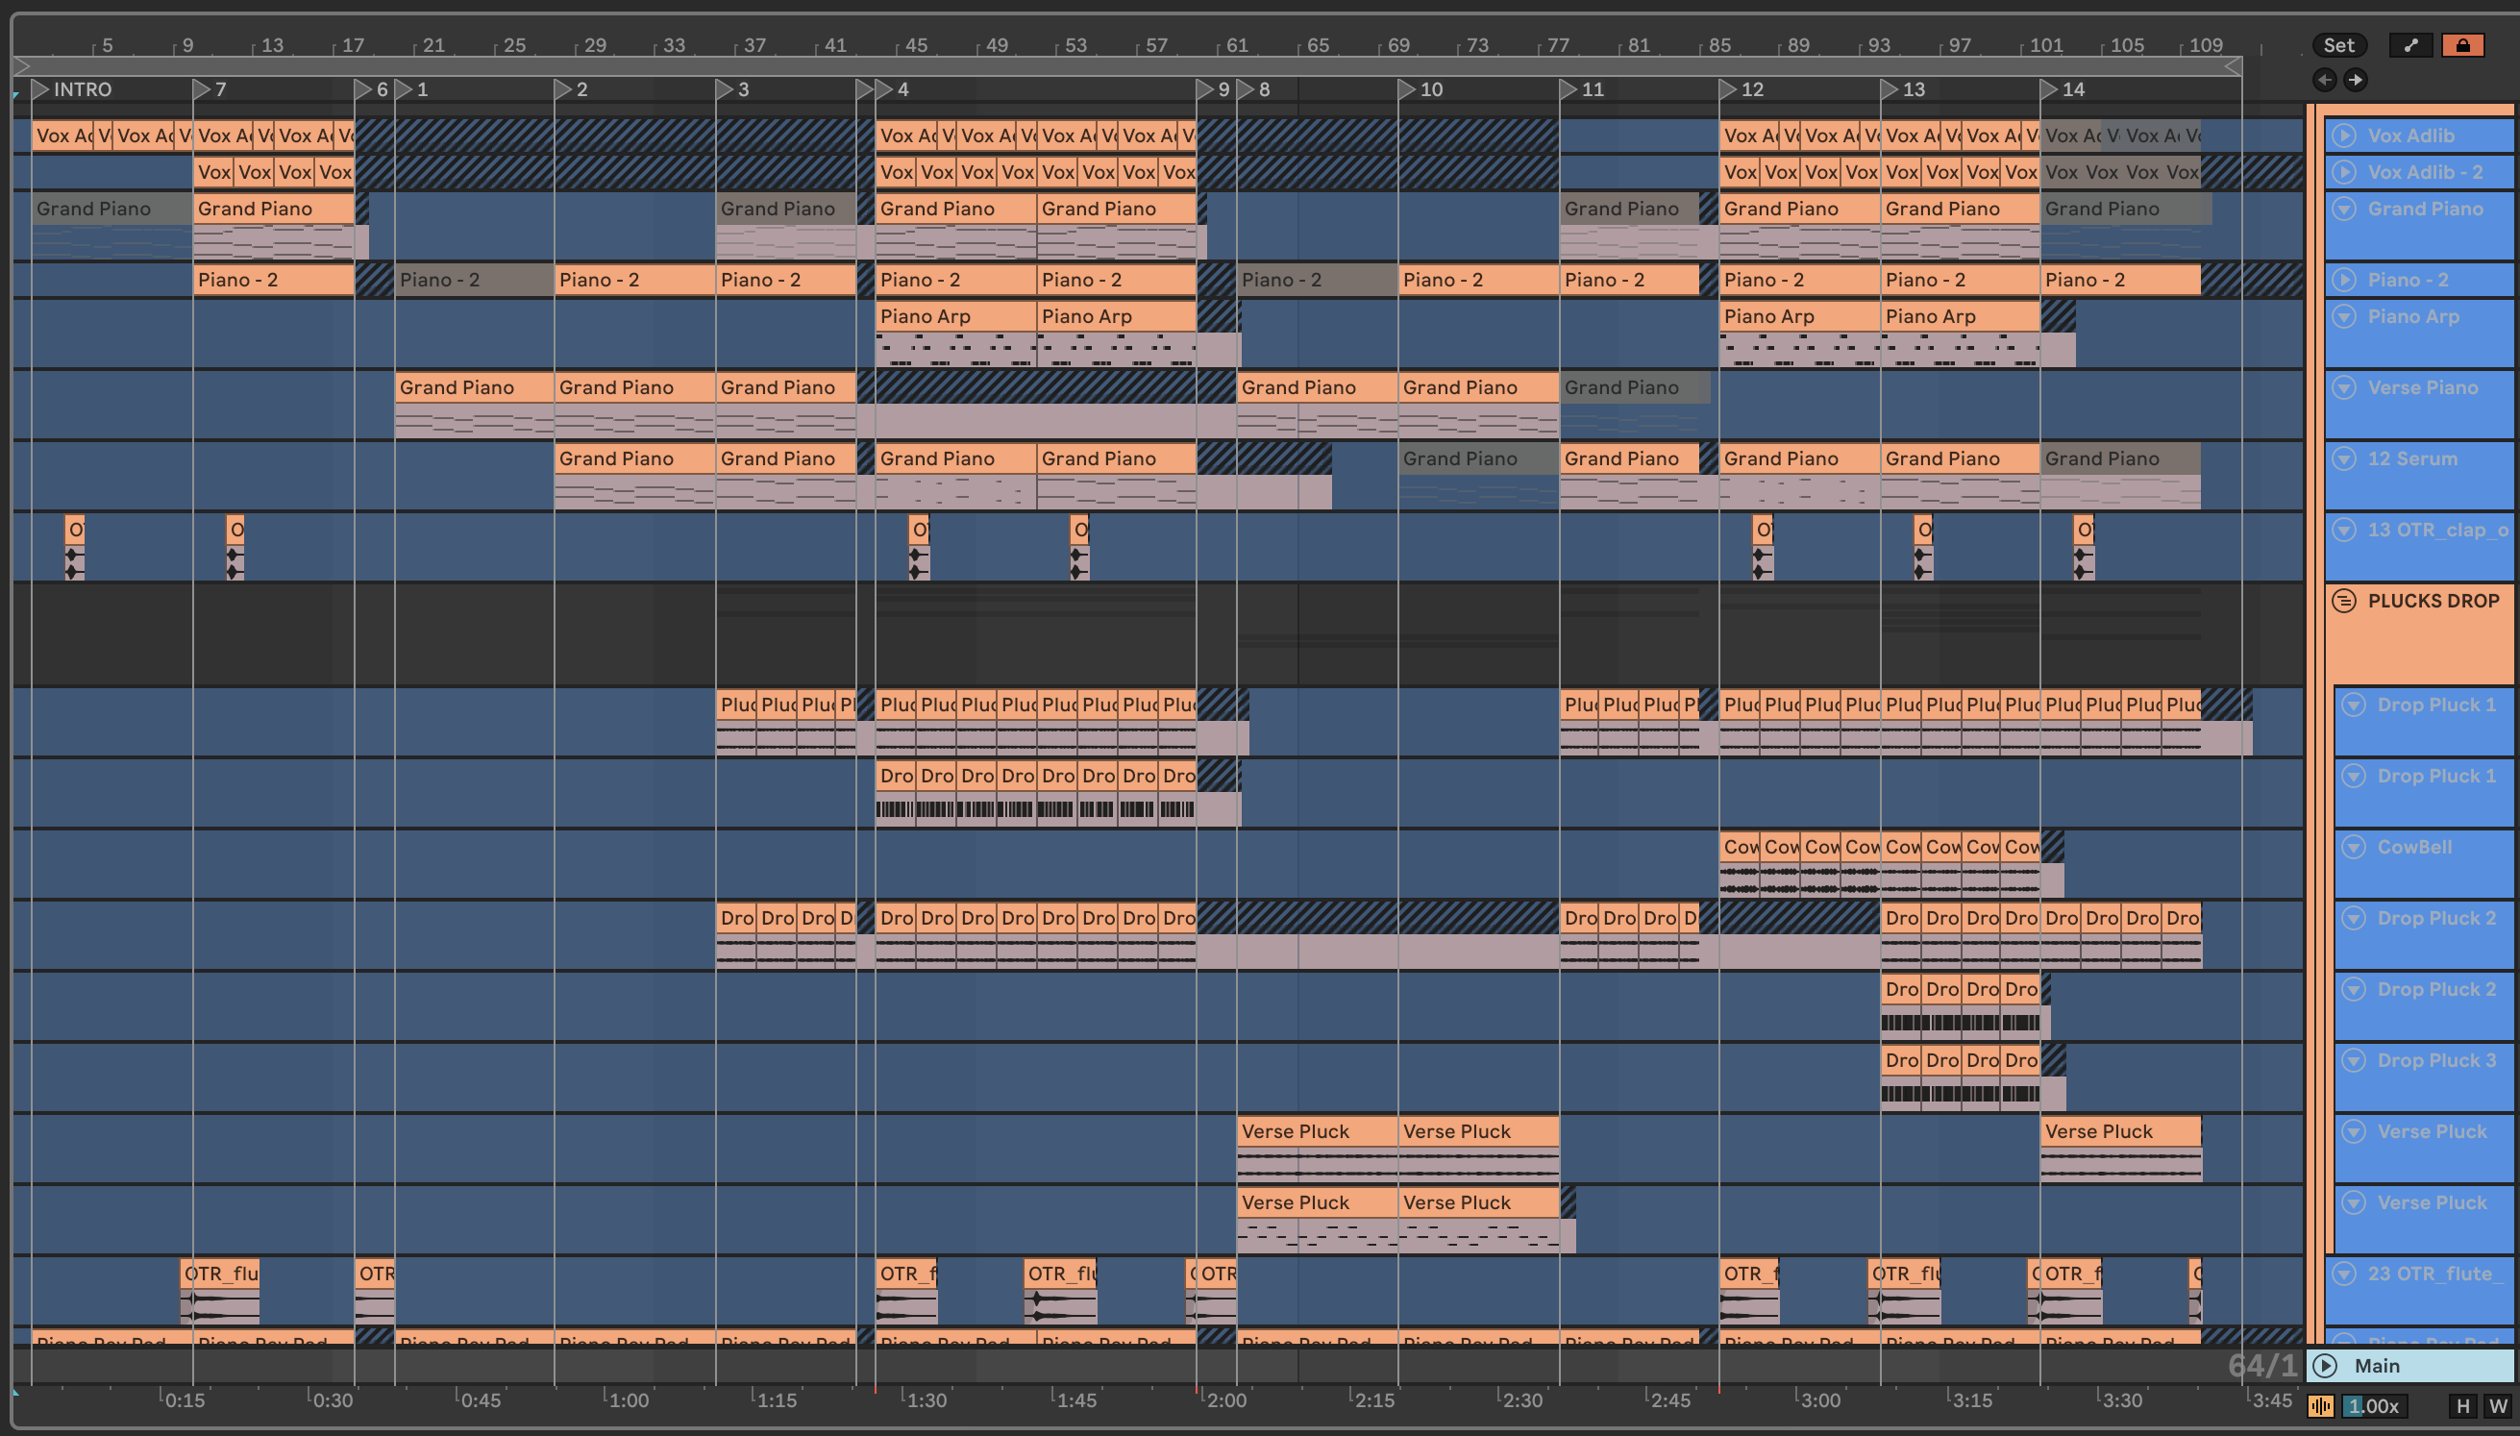Unfold the Vox Adlib - 2 track
The width and height of the screenshot is (2520, 1436).
pyautogui.click(x=2344, y=172)
